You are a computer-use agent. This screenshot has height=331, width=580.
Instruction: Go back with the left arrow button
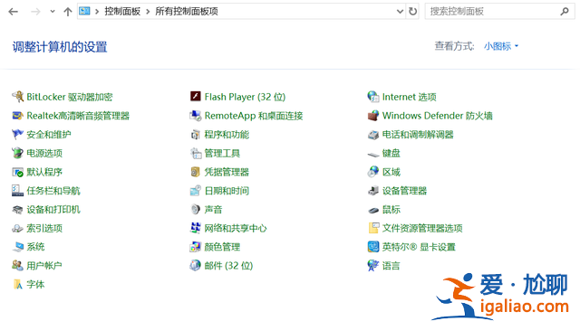tap(14, 12)
